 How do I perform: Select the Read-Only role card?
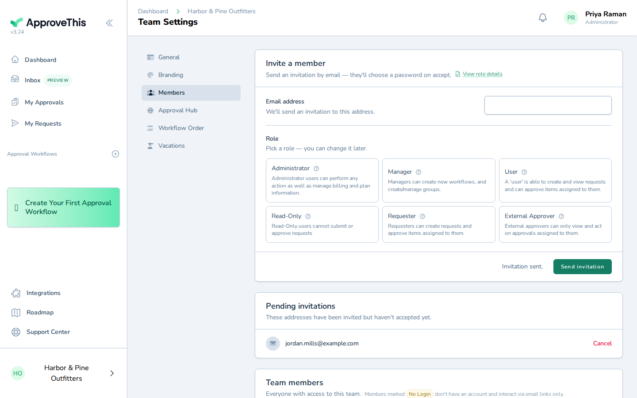(322, 225)
